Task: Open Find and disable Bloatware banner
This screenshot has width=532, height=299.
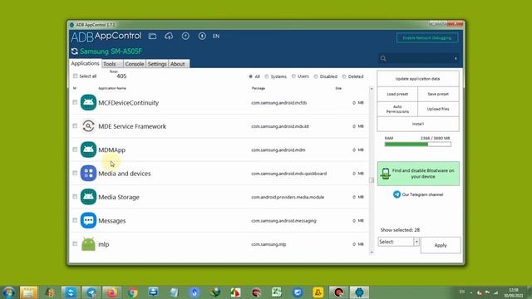Action: pyautogui.click(x=418, y=174)
